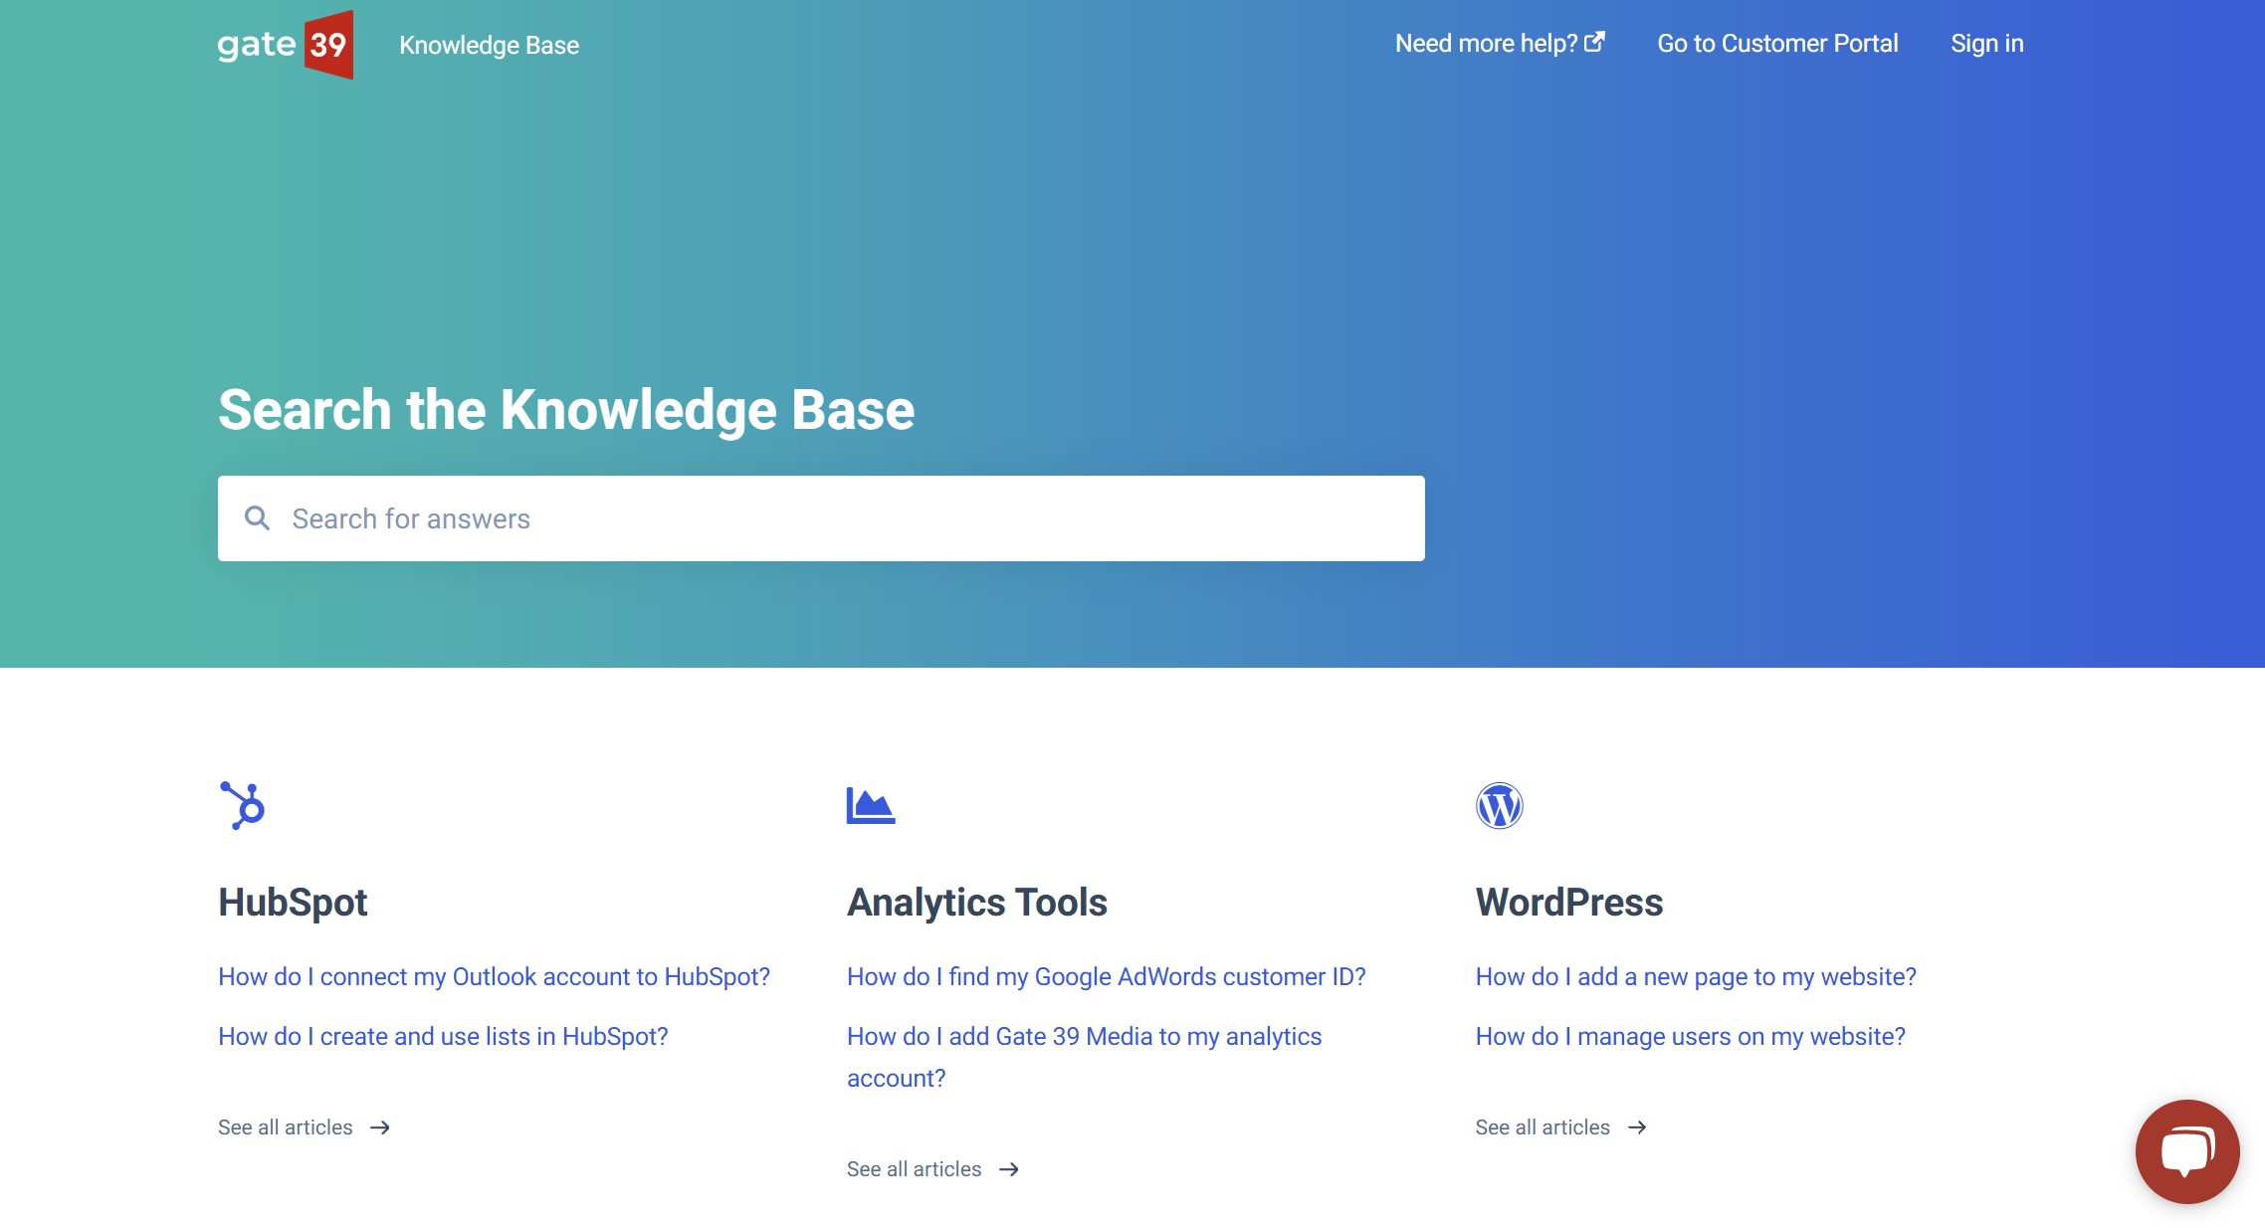Open the chat widget bubble
This screenshot has height=1228, width=2265.
pyautogui.click(x=2186, y=1150)
